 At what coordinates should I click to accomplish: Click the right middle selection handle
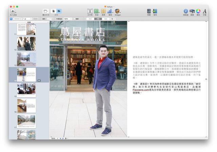click(206, 79)
